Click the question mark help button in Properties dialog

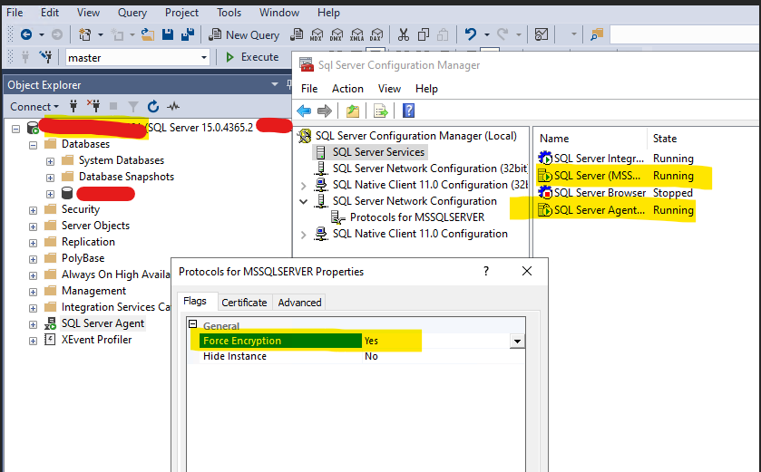(x=486, y=272)
